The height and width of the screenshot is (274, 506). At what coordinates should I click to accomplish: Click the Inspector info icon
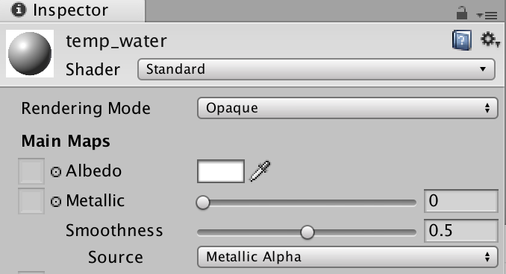tap(19, 10)
